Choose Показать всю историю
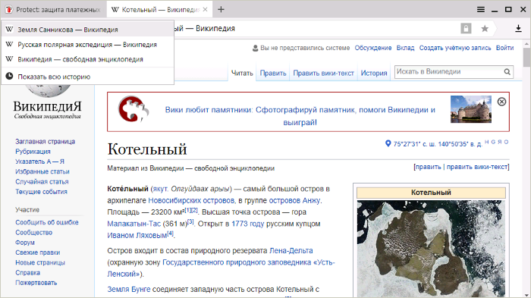Viewport: 531px width, 298px height. [88, 77]
